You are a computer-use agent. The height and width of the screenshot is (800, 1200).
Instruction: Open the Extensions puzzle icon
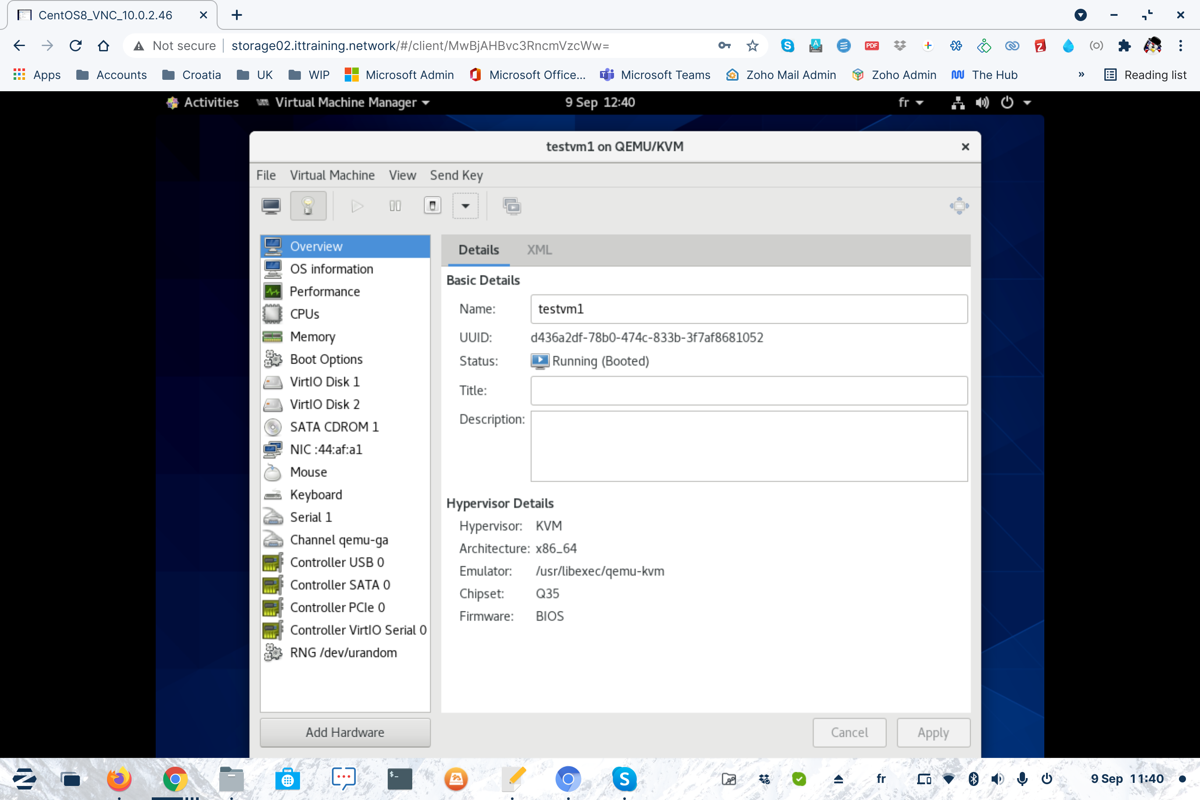click(x=1124, y=46)
